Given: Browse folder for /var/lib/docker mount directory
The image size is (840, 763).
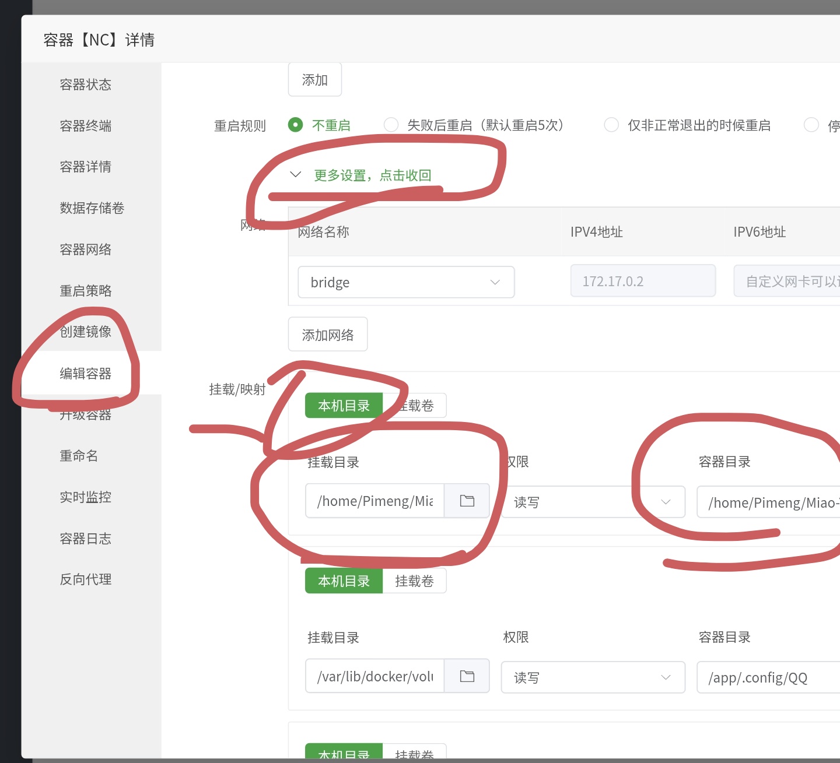Looking at the screenshot, I should (467, 676).
